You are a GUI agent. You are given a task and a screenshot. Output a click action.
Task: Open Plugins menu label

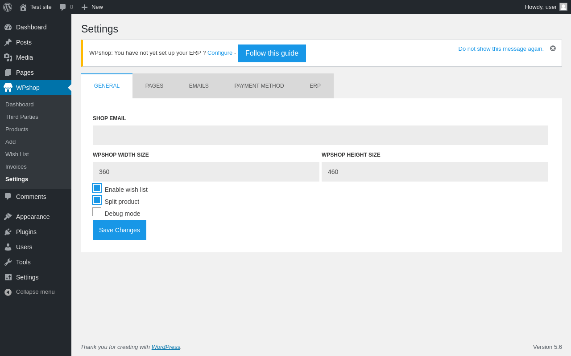tap(26, 232)
